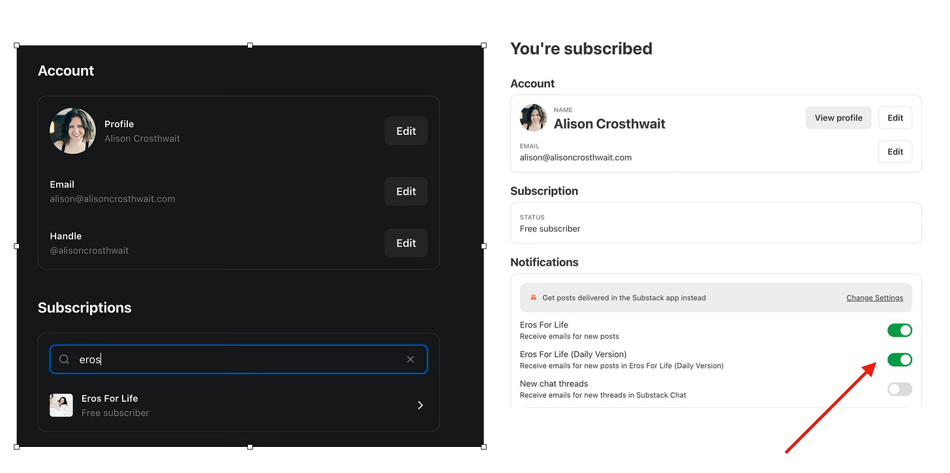The height and width of the screenshot is (473, 950).
Task: Click the 'Alison Crosthwait' name under Profile
Action: [x=142, y=138]
